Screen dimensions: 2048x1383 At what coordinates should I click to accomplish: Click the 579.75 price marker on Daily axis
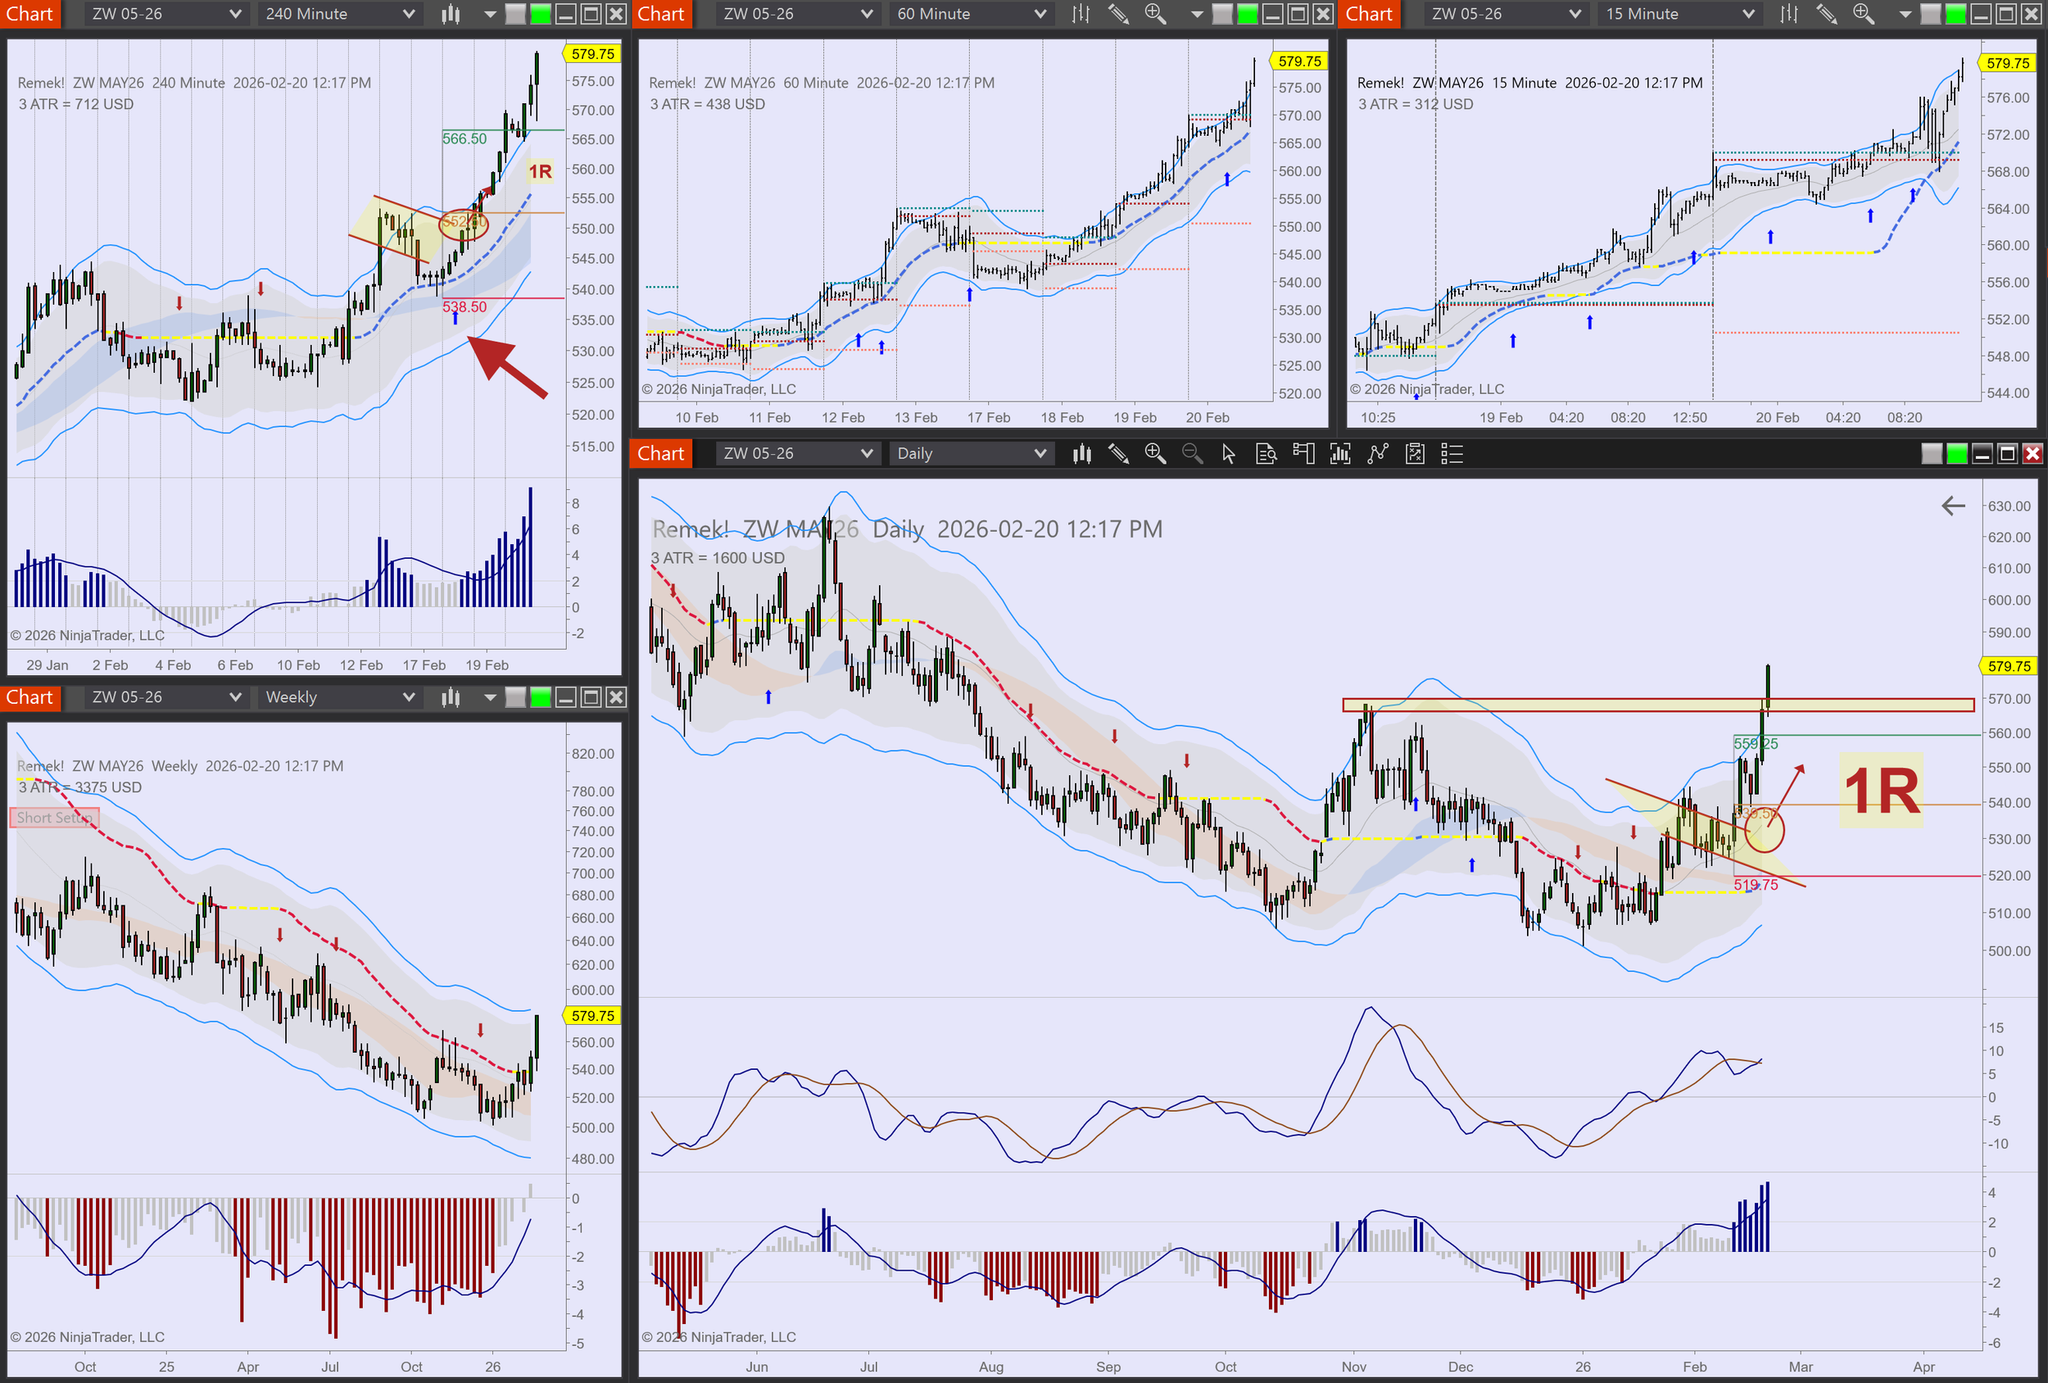tap(2009, 665)
